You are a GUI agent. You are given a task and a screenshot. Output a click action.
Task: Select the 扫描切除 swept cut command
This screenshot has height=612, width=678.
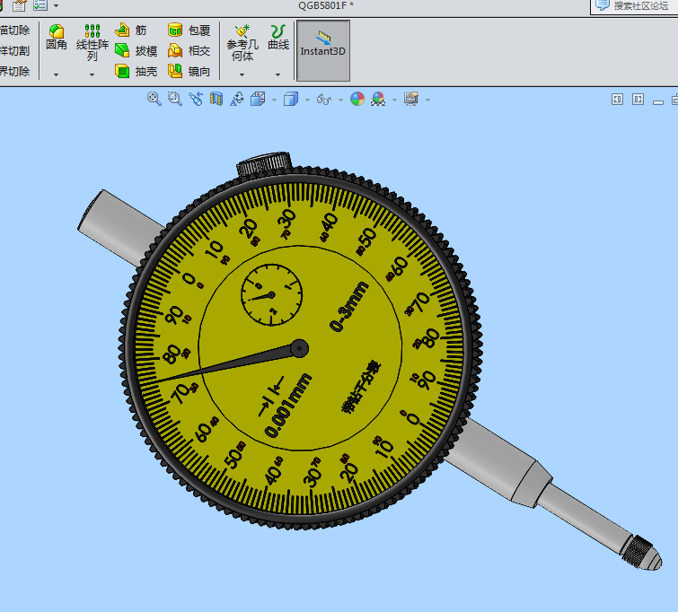click(14, 31)
